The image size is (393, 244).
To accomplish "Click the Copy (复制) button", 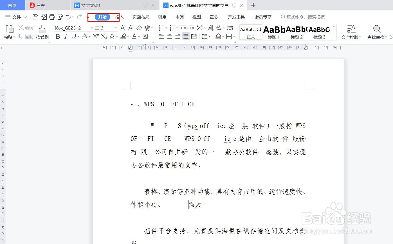I will [26, 37].
